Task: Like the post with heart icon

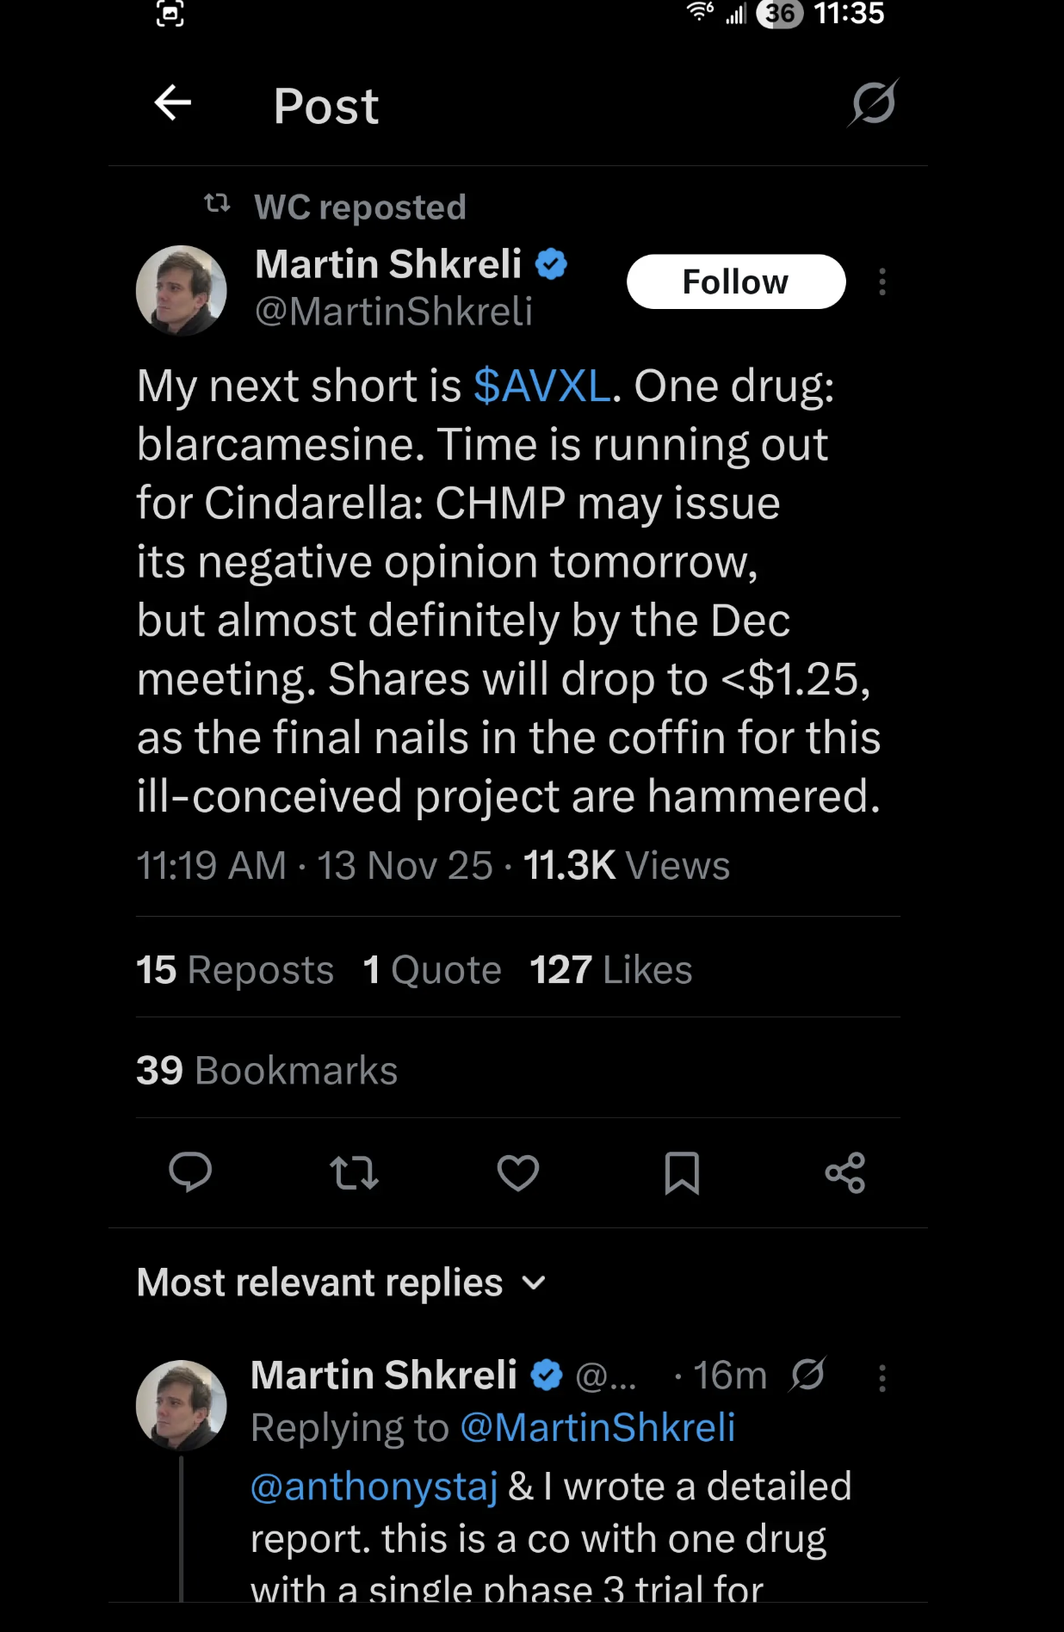Action: coord(518,1172)
